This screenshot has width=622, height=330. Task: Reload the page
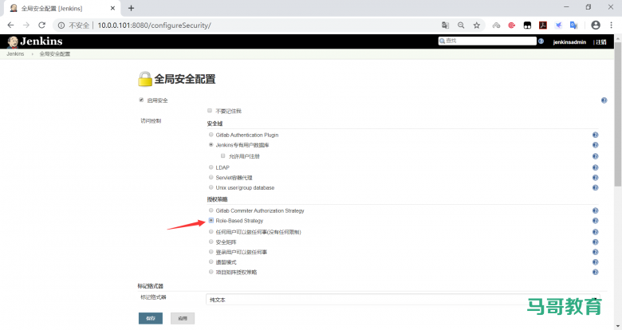[41, 25]
